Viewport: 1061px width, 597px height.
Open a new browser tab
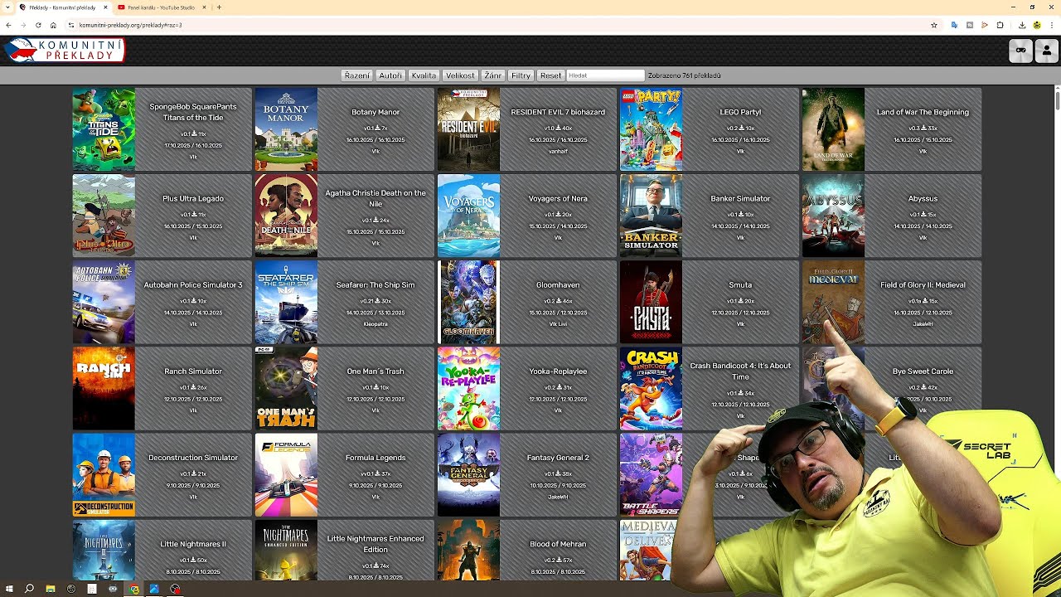point(219,7)
